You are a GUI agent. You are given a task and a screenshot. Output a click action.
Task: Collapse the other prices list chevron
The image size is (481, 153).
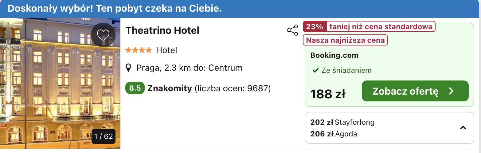[463, 128]
